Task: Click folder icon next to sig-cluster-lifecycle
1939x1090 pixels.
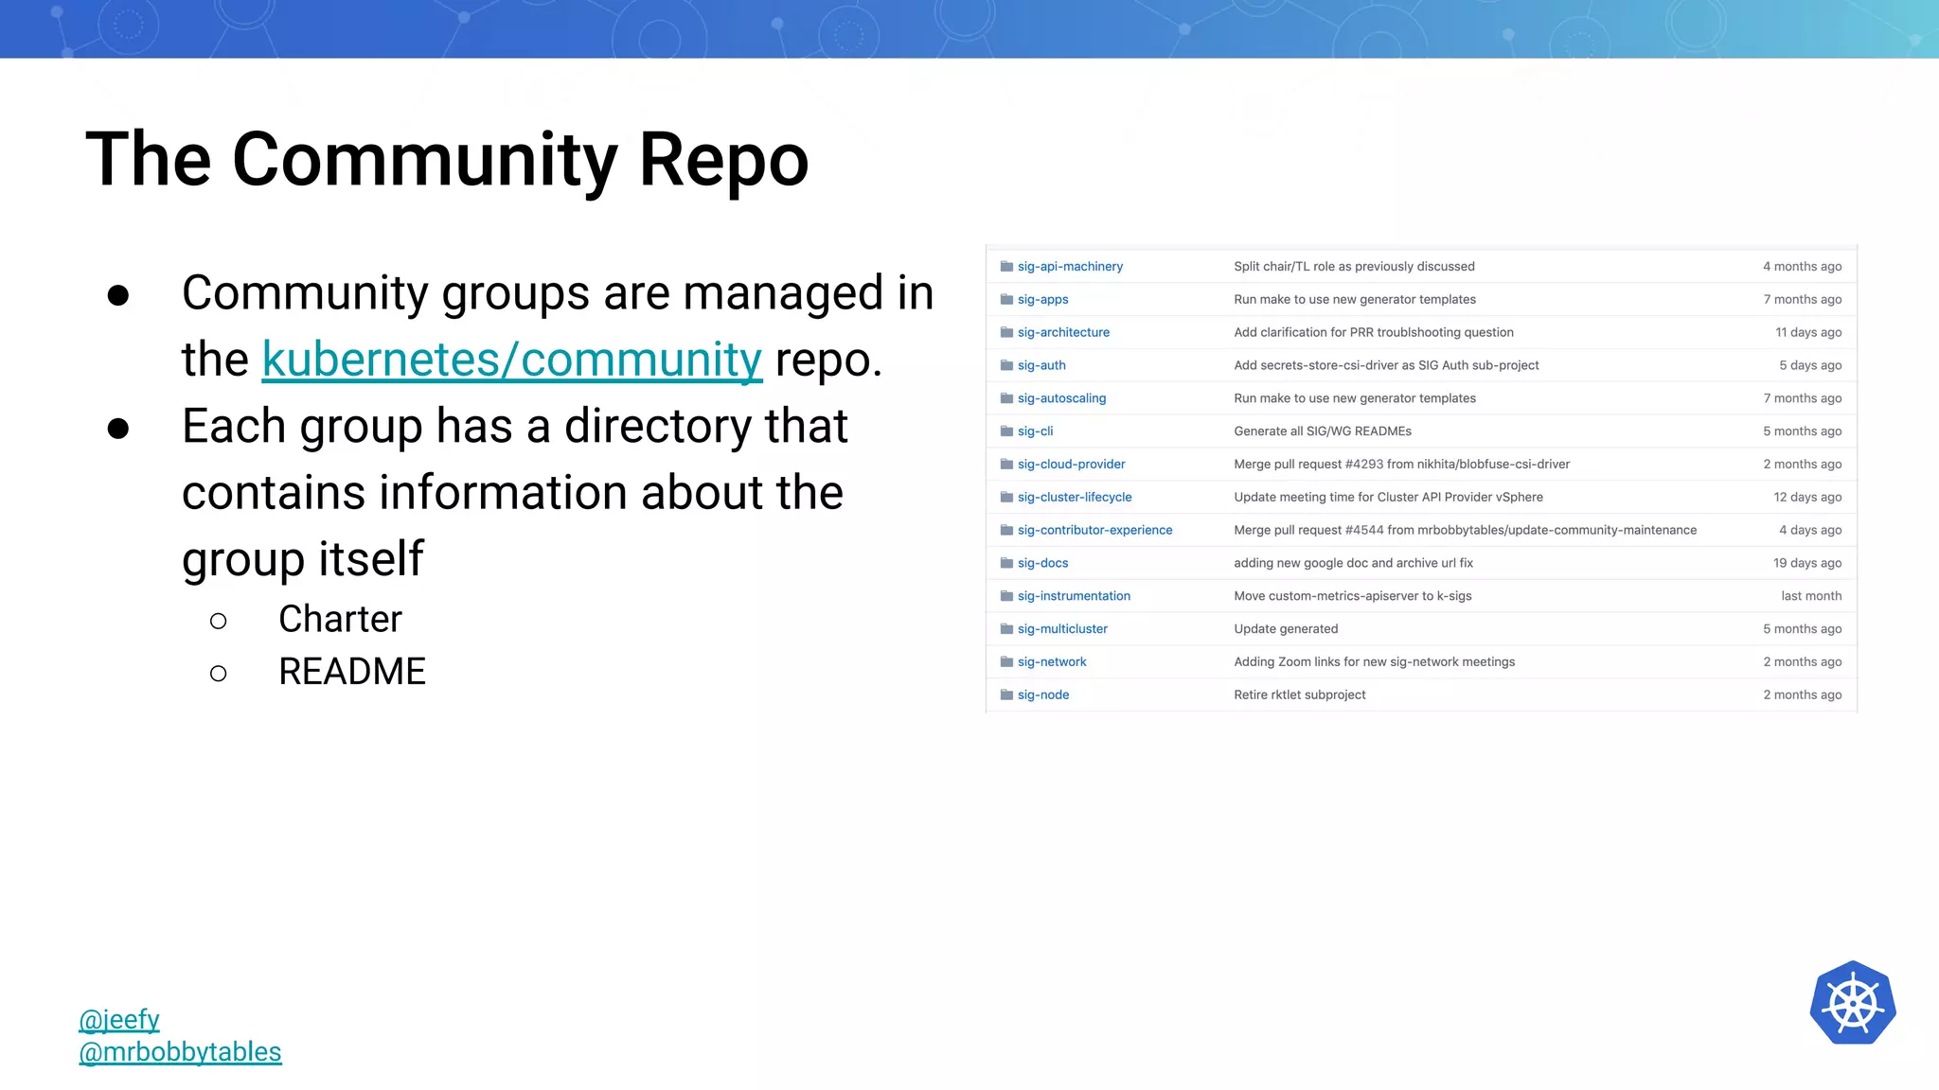Action: click(1006, 498)
